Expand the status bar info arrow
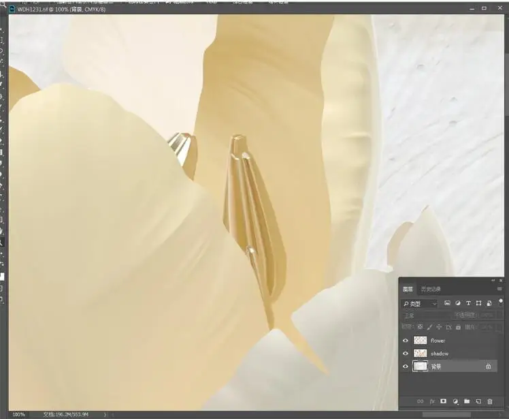 [x=105, y=414]
